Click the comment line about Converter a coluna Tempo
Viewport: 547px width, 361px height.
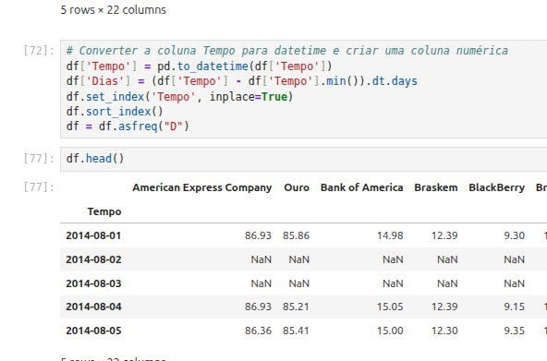(287, 51)
